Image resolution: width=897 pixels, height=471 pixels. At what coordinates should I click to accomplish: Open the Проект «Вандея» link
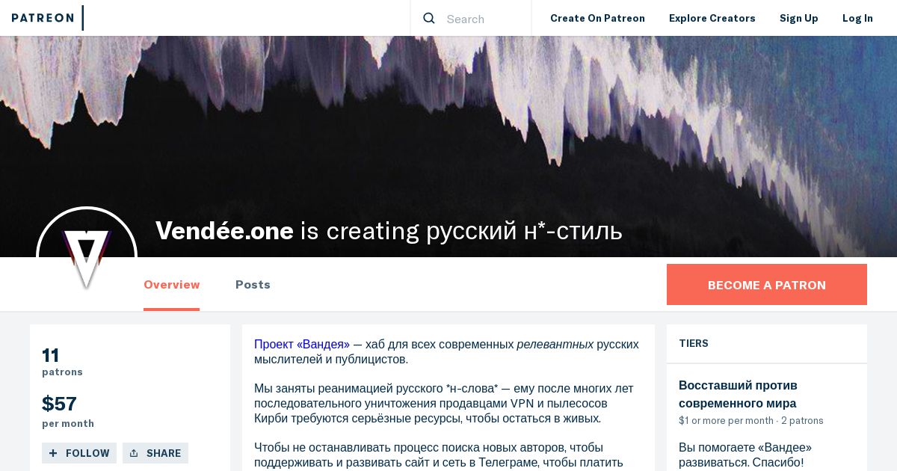[x=302, y=345]
